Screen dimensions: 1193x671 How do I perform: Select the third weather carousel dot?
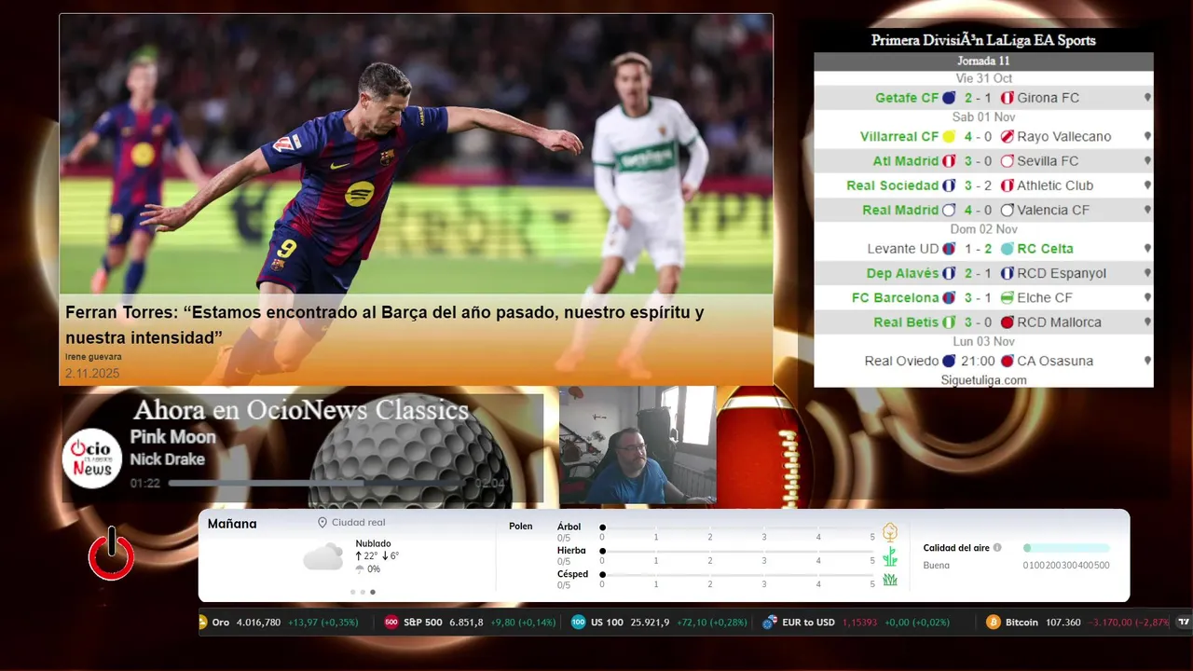[x=373, y=592]
